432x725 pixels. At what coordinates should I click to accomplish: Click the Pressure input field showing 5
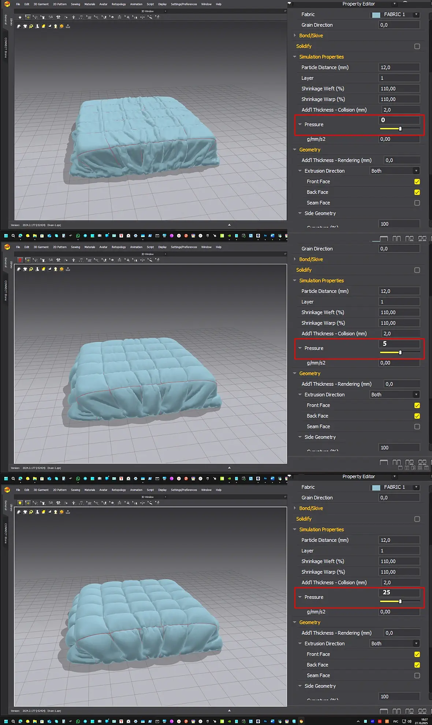(x=399, y=344)
